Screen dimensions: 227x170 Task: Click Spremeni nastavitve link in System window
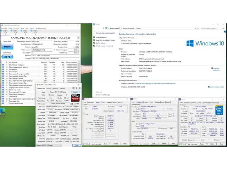click(216, 69)
